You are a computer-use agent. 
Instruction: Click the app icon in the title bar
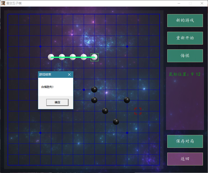click(x=3, y=3)
